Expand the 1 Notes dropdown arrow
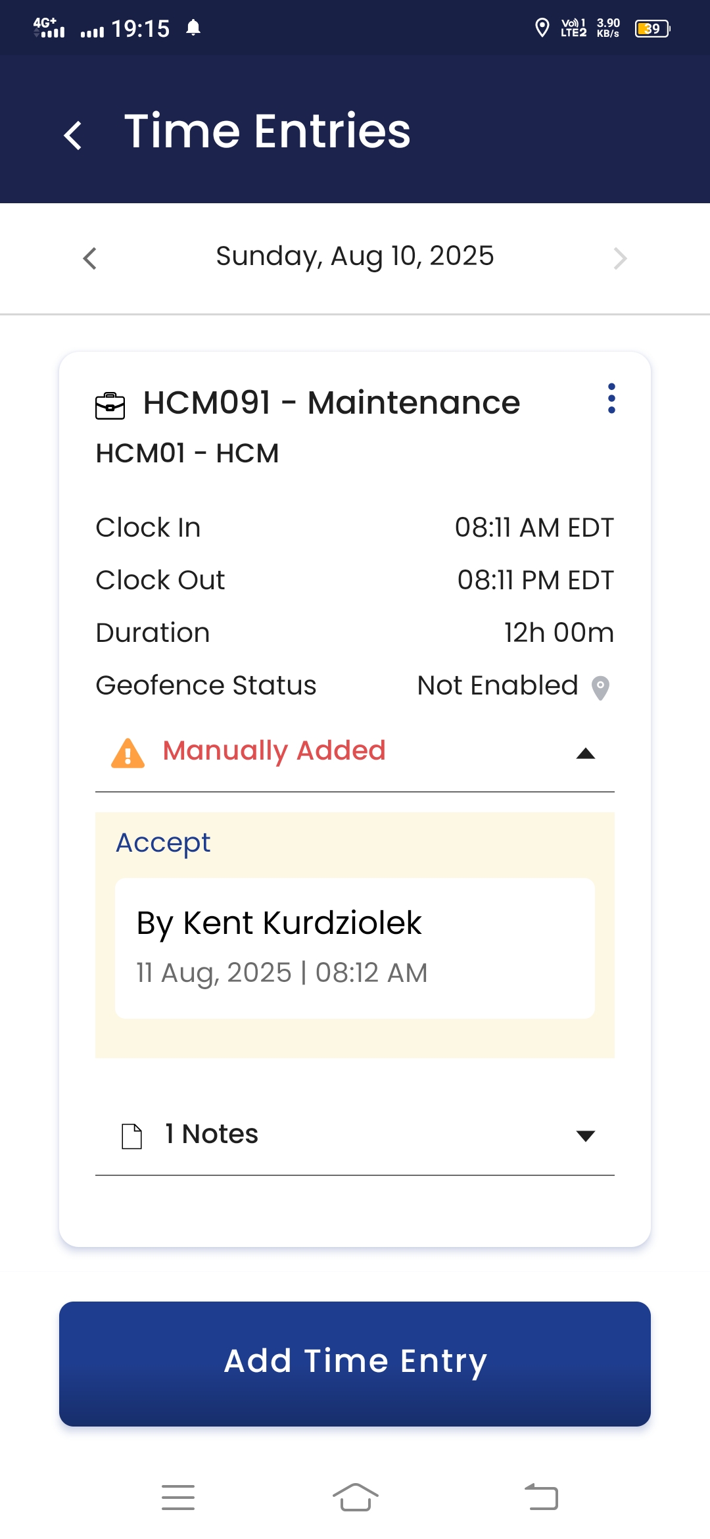The height and width of the screenshot is (1539, 710). (x=585, y=1136)
